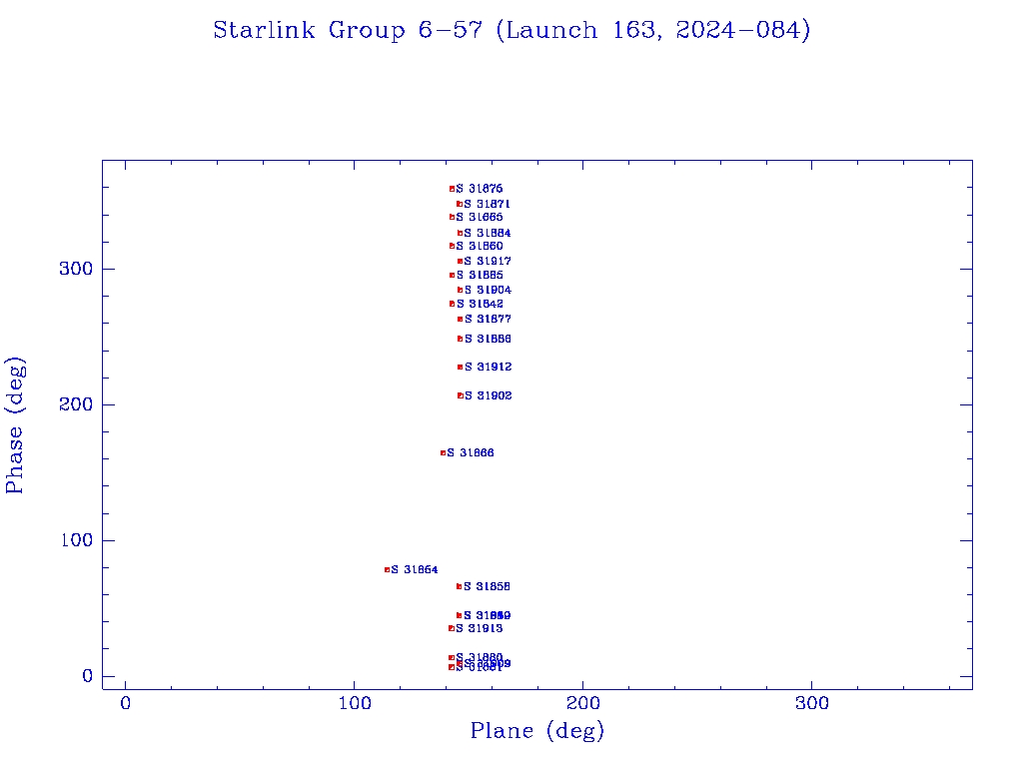Click the "S 31864" outlier label
This screenshot has height=767, width=1023.
coord(415,569)
